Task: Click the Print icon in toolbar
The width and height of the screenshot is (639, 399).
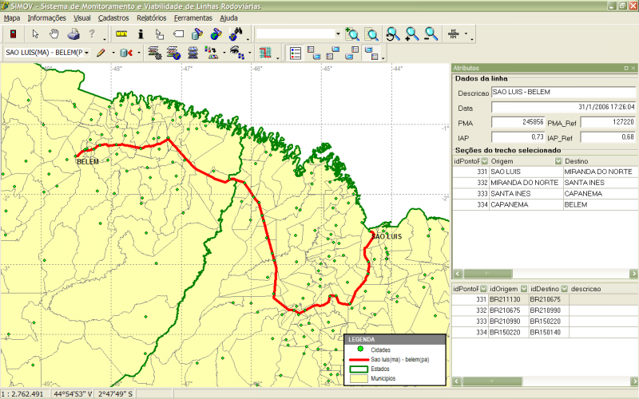Action: [73, 34]
